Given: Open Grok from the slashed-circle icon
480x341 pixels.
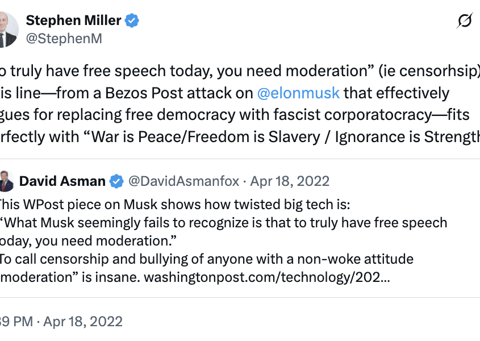Looking at the screenshot, I should 465,22.
